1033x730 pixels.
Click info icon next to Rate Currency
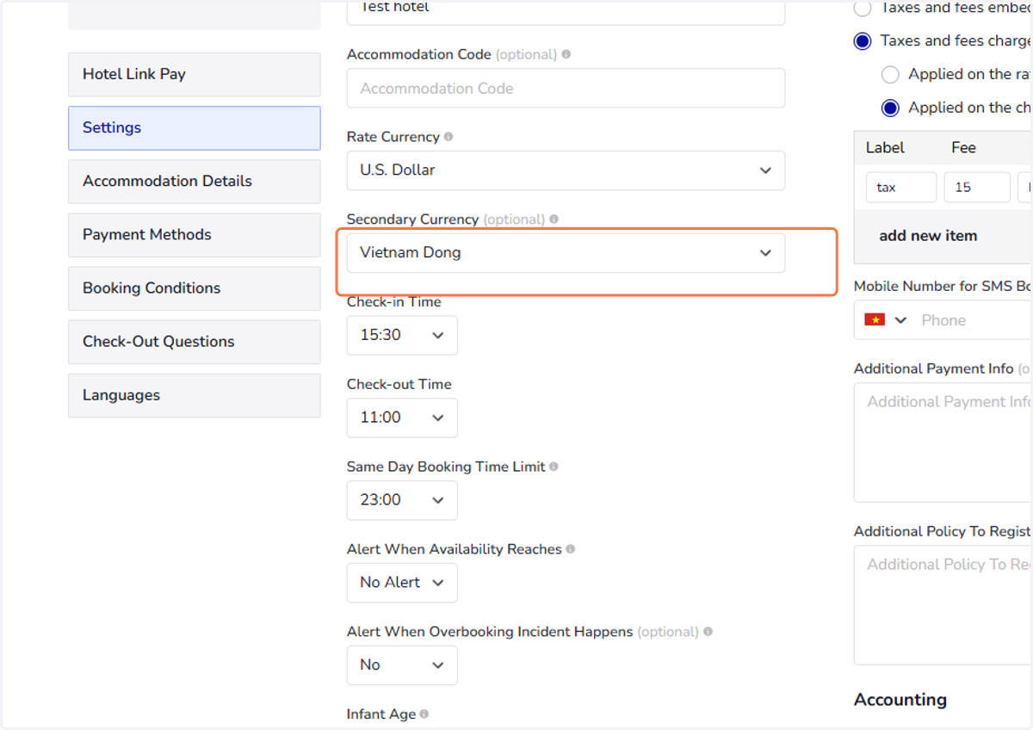(448, 137)
